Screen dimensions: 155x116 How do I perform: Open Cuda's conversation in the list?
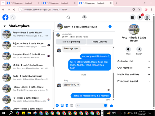pos(26,78)
